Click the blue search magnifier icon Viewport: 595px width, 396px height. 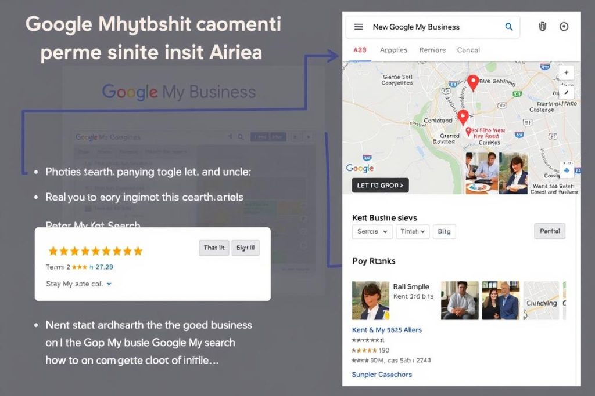click(509, 27)
